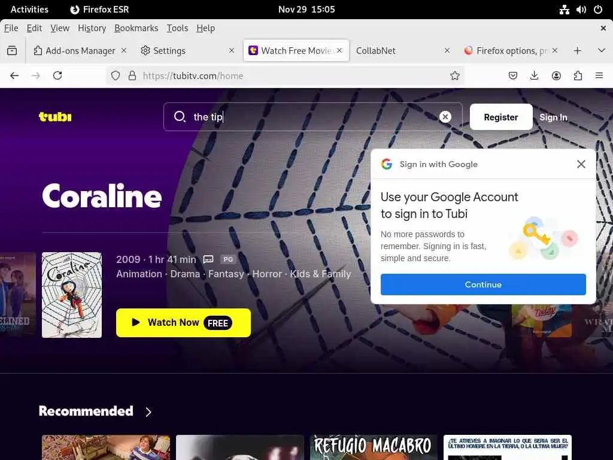Open Activities overview
This screenshot has height=460, width=613.
coord(29,10)
